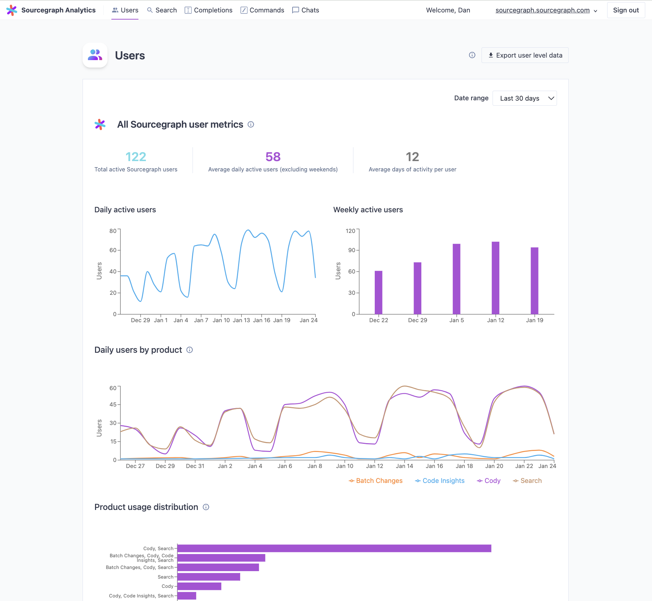
Task: Click the Batch Changes, Cody, Code Insights, Search bar
Action: (x=221, y=558)
